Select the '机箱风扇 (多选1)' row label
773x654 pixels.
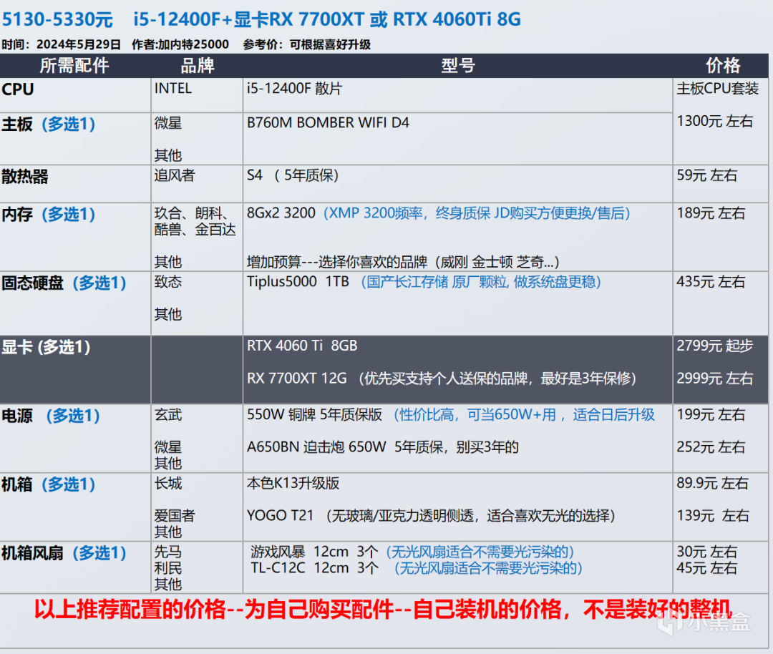pos(64,553)
